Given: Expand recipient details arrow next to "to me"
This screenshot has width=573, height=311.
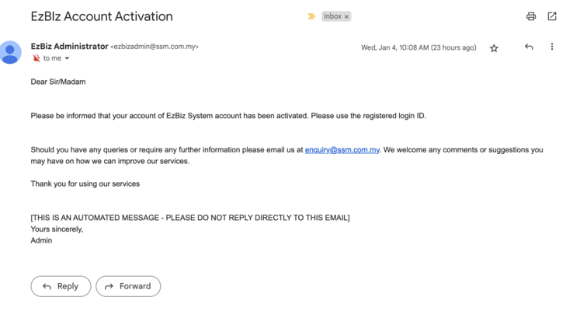Looking at the screenshot, I should (68, 59).
